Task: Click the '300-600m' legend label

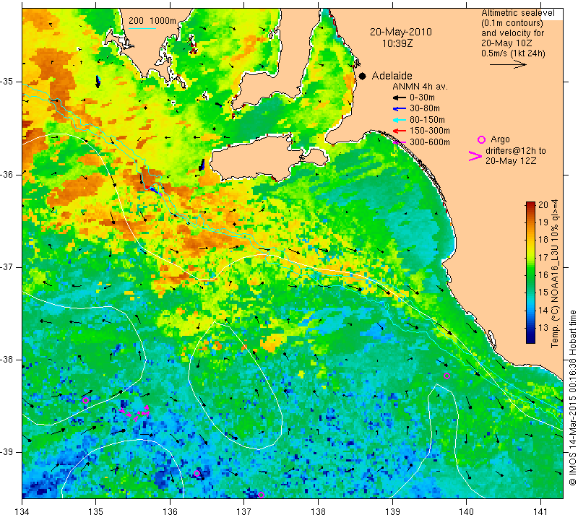Action: (429, 142)
